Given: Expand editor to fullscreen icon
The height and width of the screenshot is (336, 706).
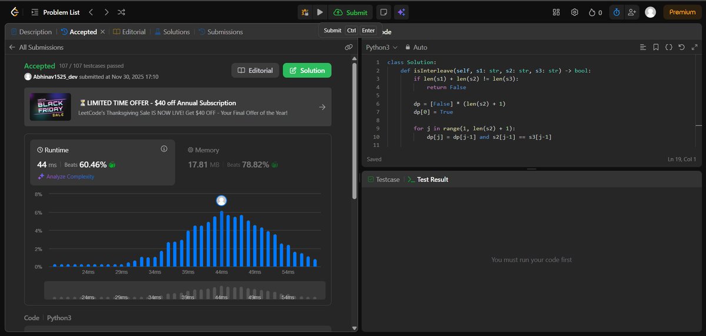Looking at the screenshot, I should pyautogui.click(x=694, y=47).
